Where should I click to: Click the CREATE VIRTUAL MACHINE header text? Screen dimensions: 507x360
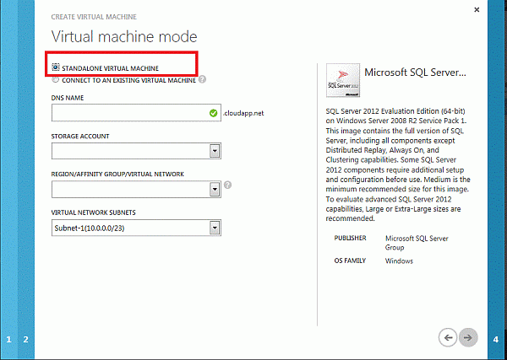pos(94,17)
